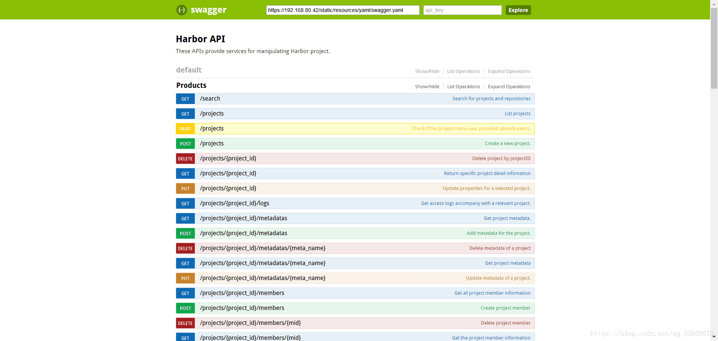This screenshot has height=341, width=718.
Task: Expand the HEAD /projects endpoint path
Action: 212,129
